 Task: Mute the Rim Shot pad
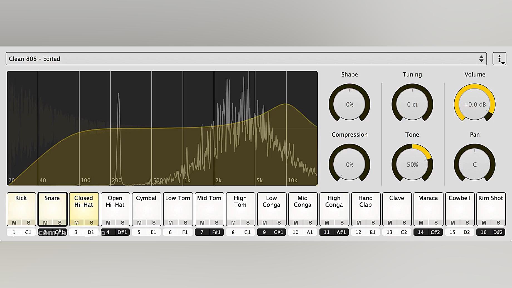pos(484,223)
